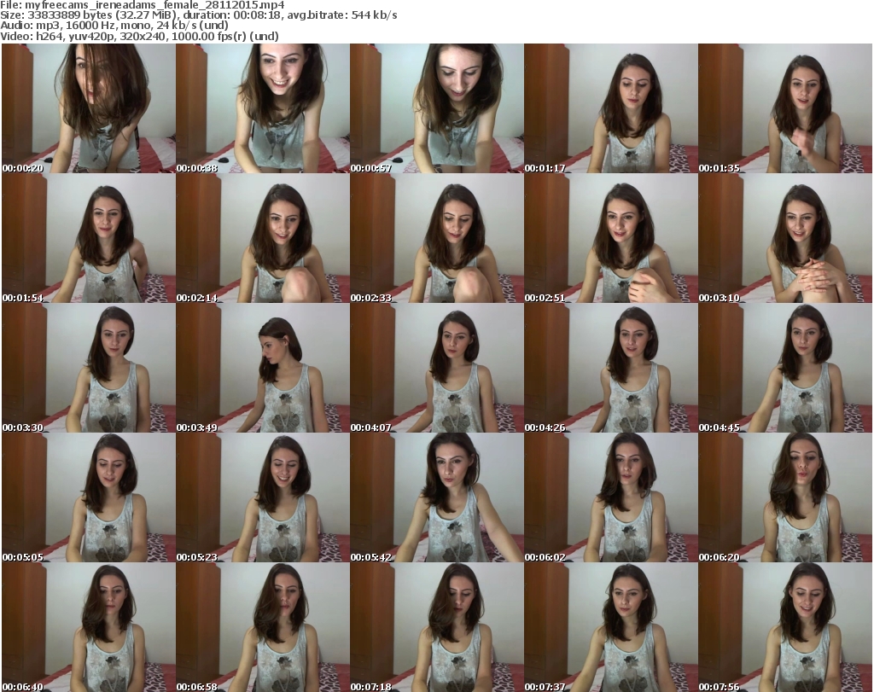Click the thumbnail frame stamped 00:03:10
Screen dimensions: 874x692
[x=785, y=238]
